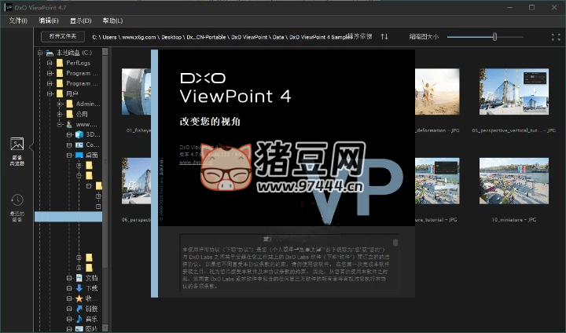
Task: Click the 打开文件夹 button
Action: point(63,36)
